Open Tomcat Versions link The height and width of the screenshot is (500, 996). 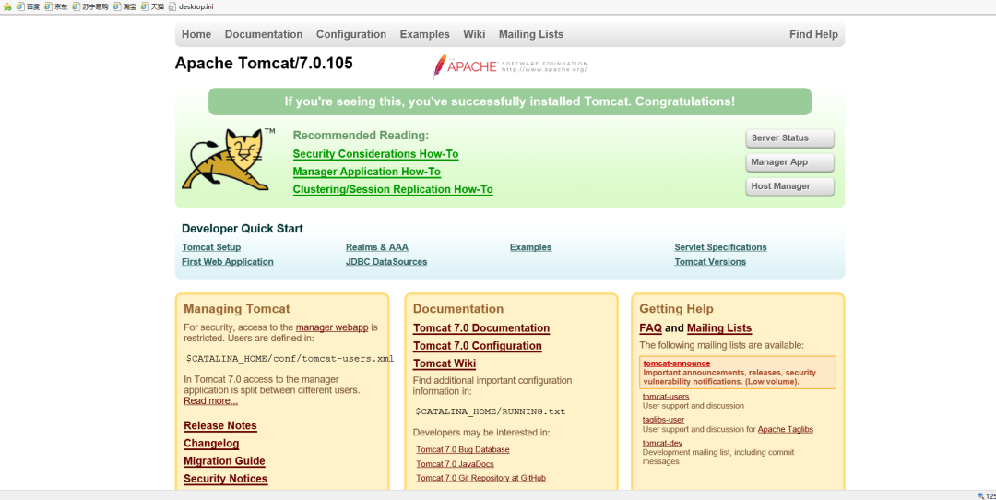(710, 262)
